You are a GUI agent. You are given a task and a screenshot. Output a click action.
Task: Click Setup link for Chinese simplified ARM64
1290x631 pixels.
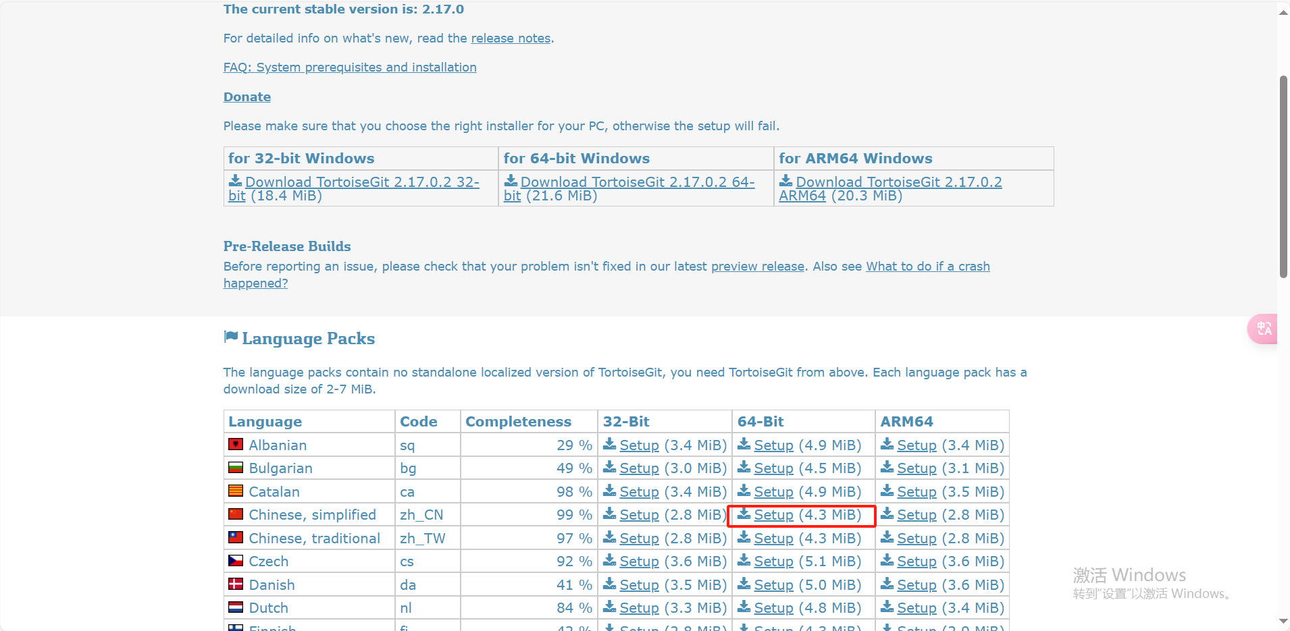917,515
